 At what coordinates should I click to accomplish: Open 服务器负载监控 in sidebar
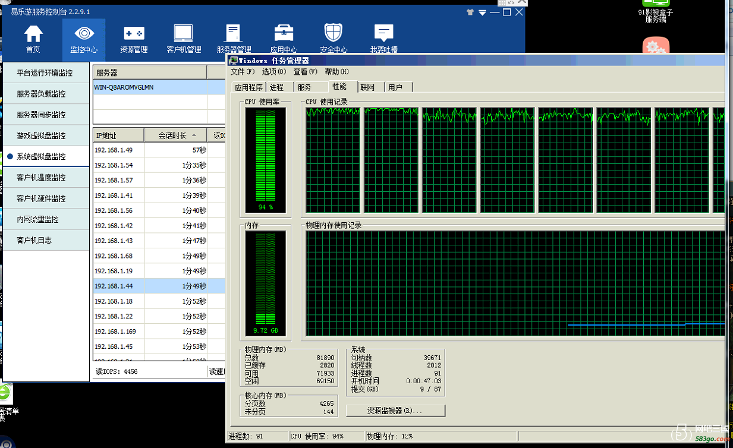click(x=46, y=94)
